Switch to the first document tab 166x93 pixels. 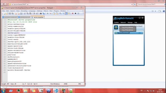pyautogui.click(x=10, y=17)
